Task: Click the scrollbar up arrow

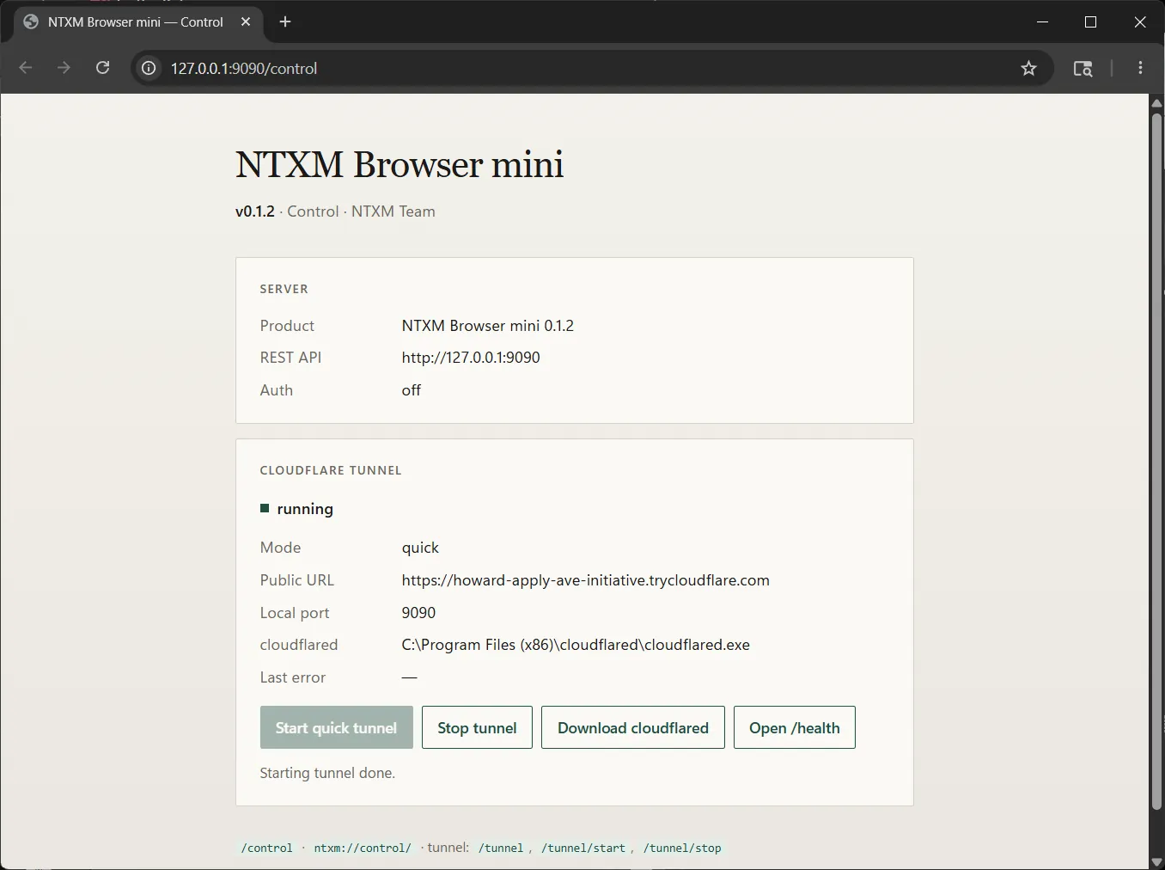Action: point(1156,102)
